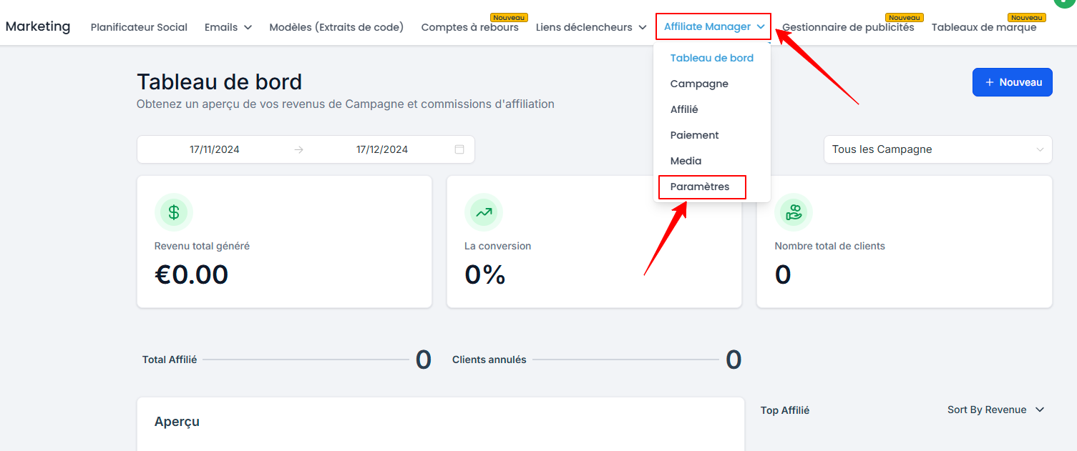Click the arrow between the two dates
The height and width of the screenshot is (451, 1077).
coord(298,149)
